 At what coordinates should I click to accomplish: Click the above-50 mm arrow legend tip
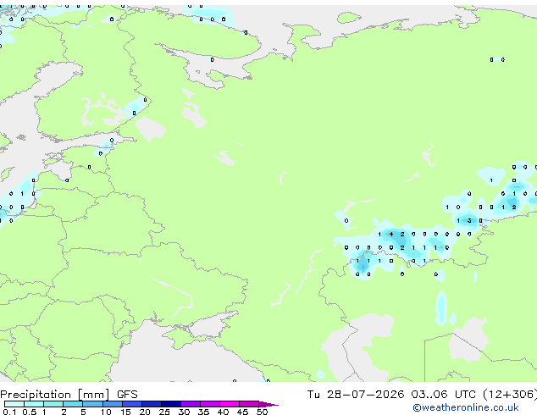tap(268, 404)
